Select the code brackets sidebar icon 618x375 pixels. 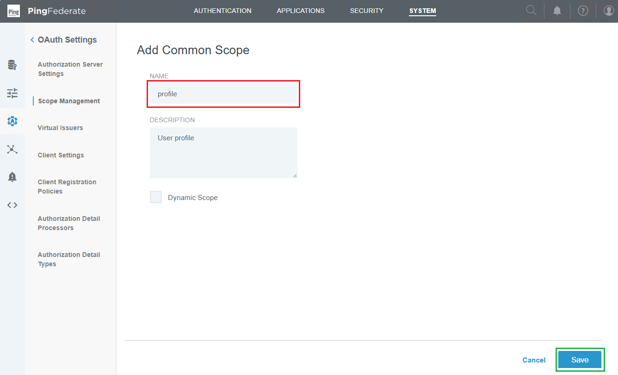12,205
